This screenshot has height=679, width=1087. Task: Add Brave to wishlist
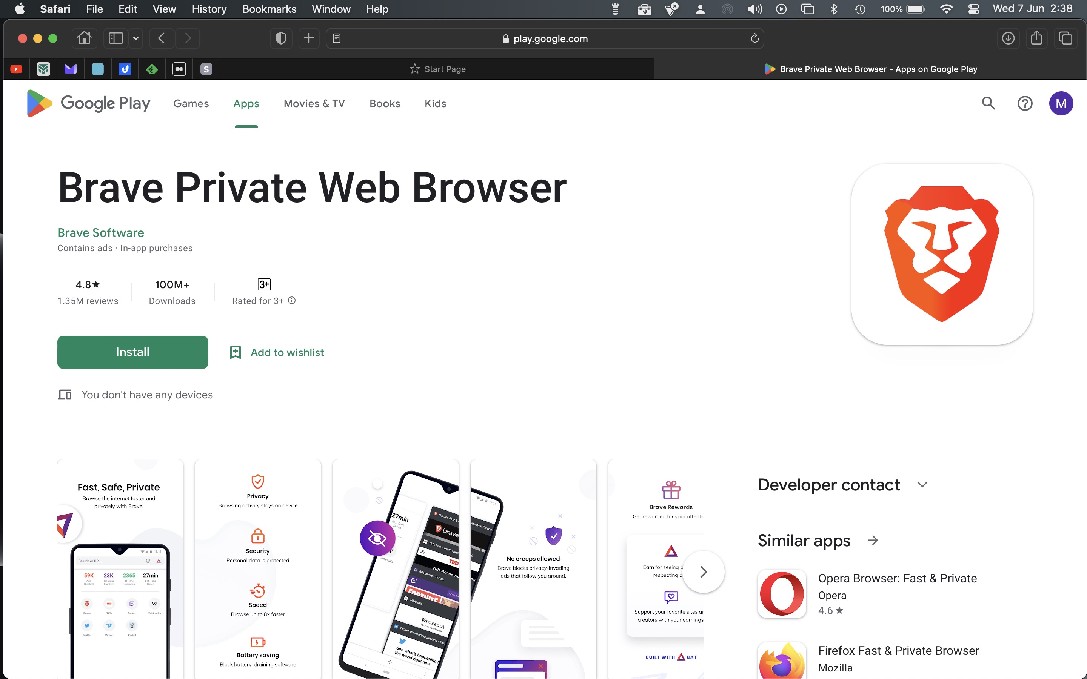coord(277,352)
